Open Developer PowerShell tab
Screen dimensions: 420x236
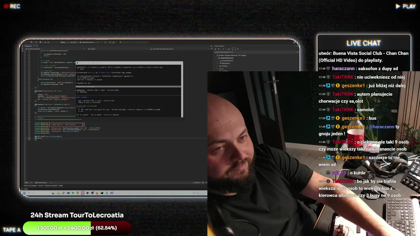[51, 186]
